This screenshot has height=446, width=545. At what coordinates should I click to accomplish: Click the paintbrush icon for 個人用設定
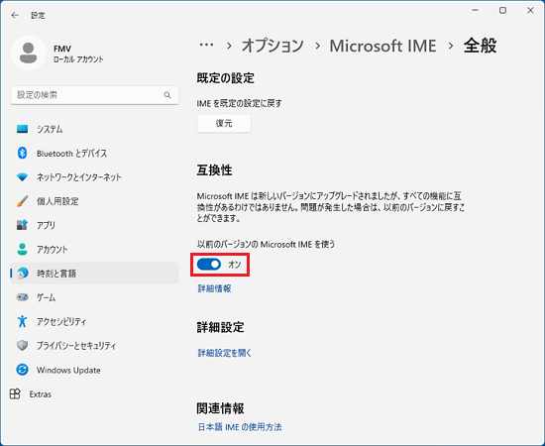[22, 201]
